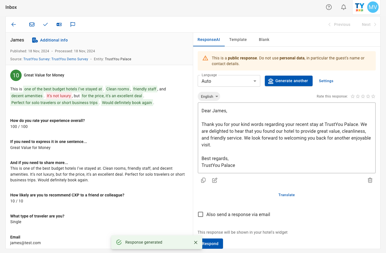Expand the English language chip dropdown

click(209, 96)
